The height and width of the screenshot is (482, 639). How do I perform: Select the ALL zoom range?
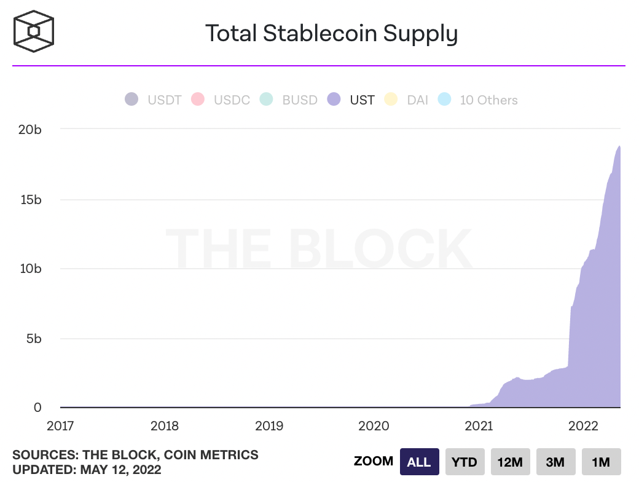[x=419, y=462]
